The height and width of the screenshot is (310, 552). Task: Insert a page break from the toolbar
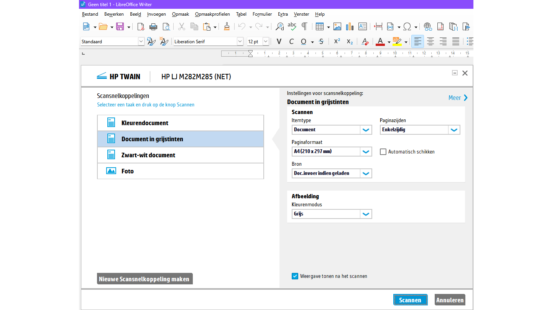(378, 26)
